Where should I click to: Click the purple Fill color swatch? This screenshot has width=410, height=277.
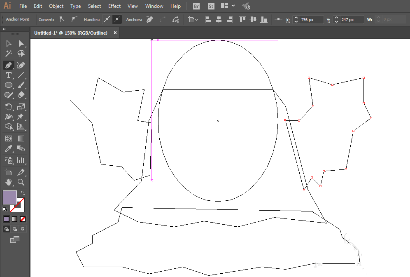tap(10, 197)
